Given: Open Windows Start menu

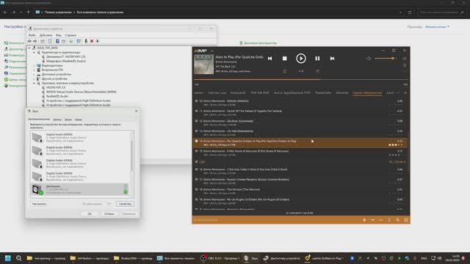Looking at the screenshot, I should [8, 258].
